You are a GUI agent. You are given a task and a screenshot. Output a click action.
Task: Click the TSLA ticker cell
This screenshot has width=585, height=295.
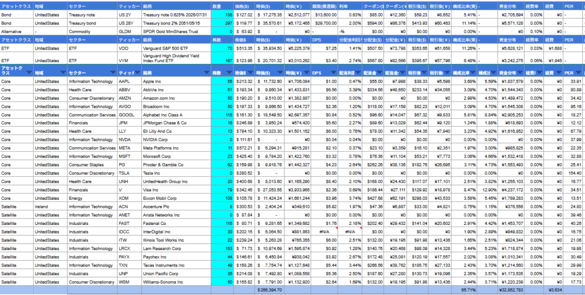click(x=130, y=173)
